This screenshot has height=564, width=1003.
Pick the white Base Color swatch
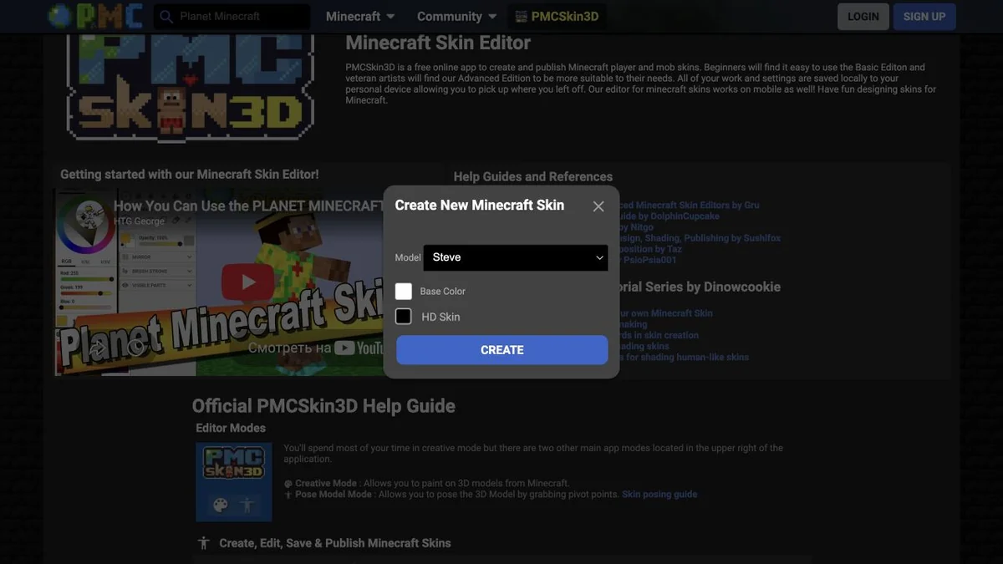coord(404,291)
